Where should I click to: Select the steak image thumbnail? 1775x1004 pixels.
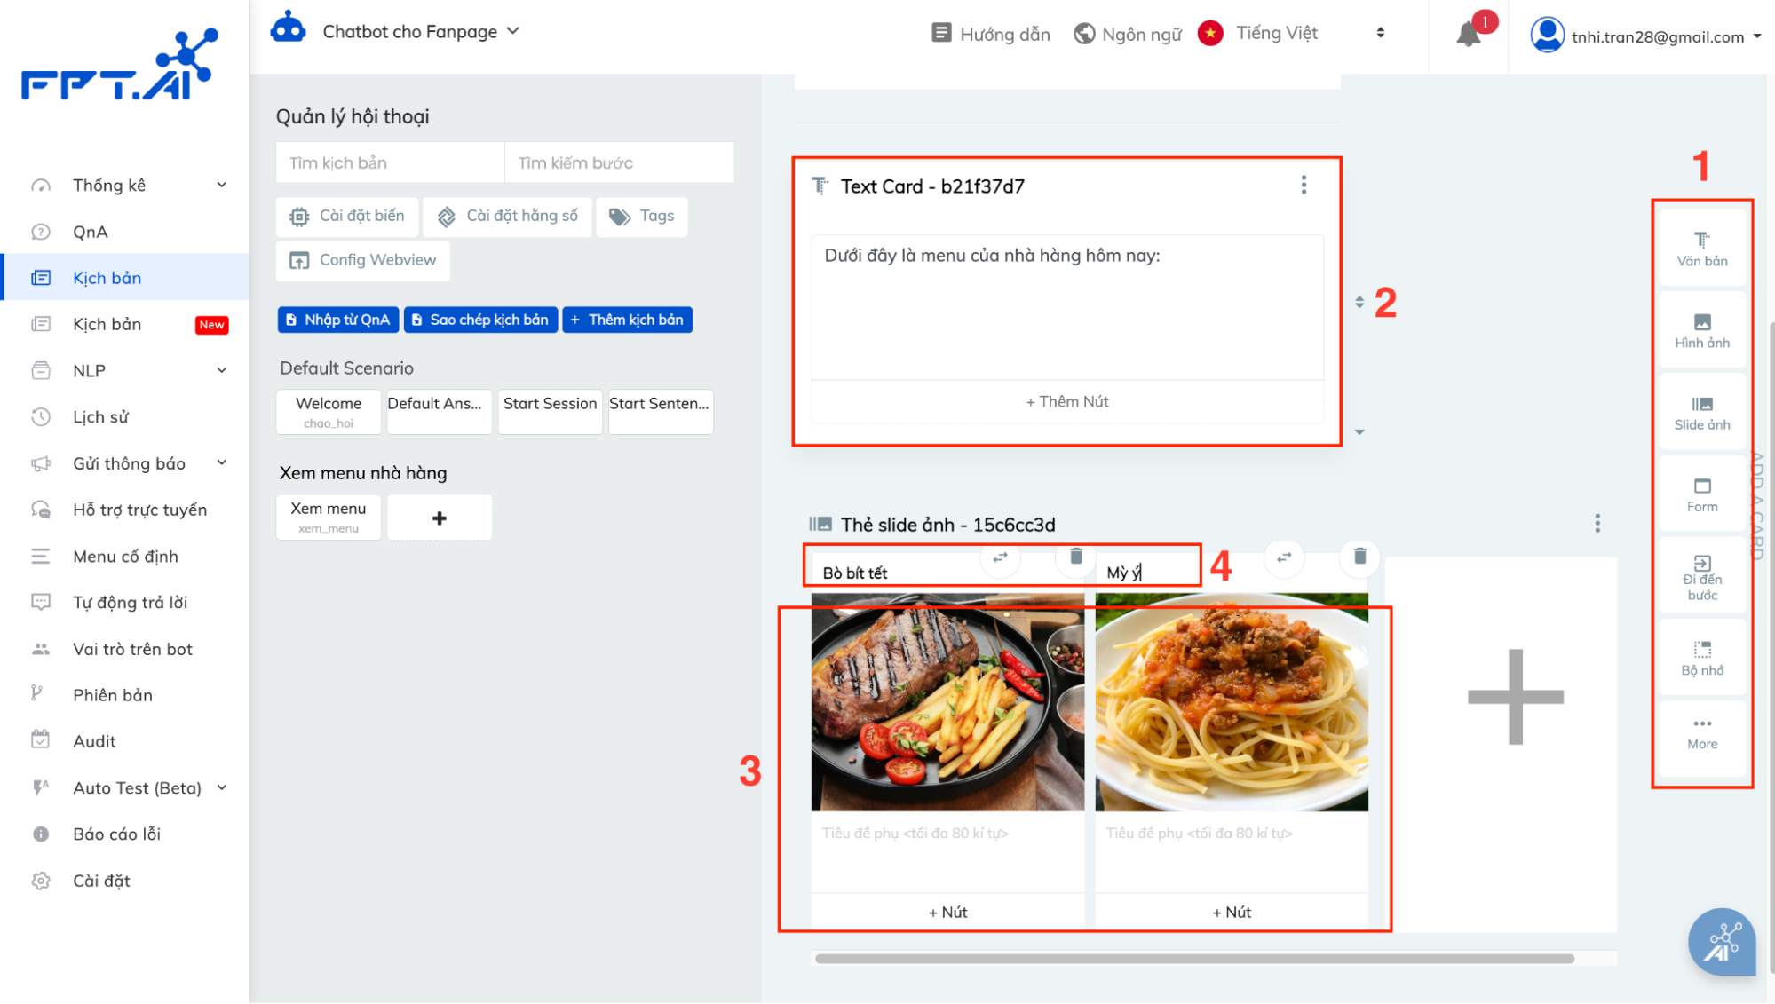pos(947,701)
